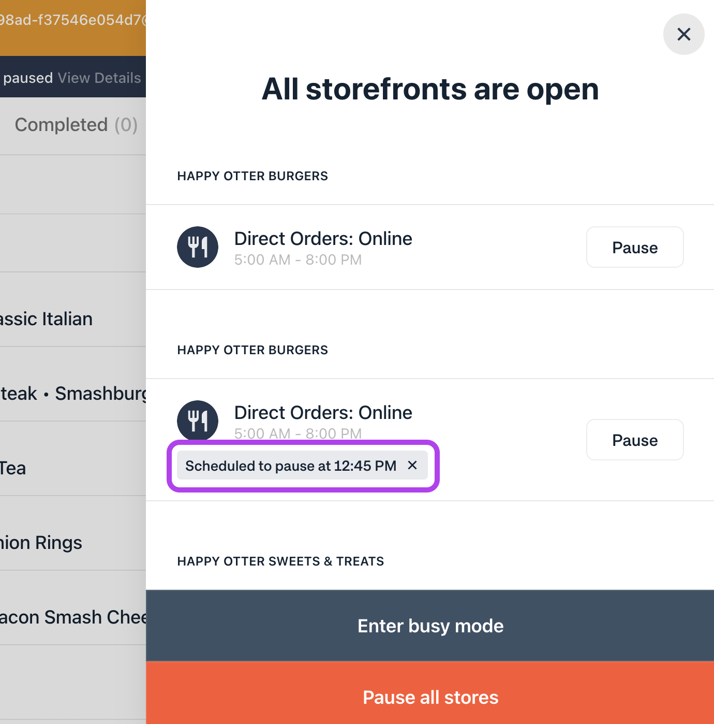
Task: Click the fork-and-knife icon of the first storefront
Action: click(198, 247)
